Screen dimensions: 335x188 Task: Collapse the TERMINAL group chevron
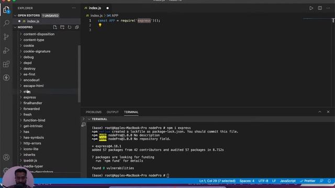point(89,119)
